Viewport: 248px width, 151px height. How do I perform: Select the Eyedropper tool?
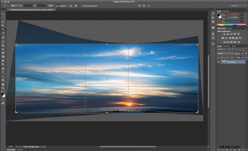pyautogui.click(x=3, y=33)
